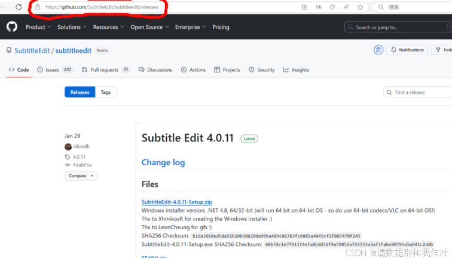
Task: Open the Pull requests tab
Action: 105,69
